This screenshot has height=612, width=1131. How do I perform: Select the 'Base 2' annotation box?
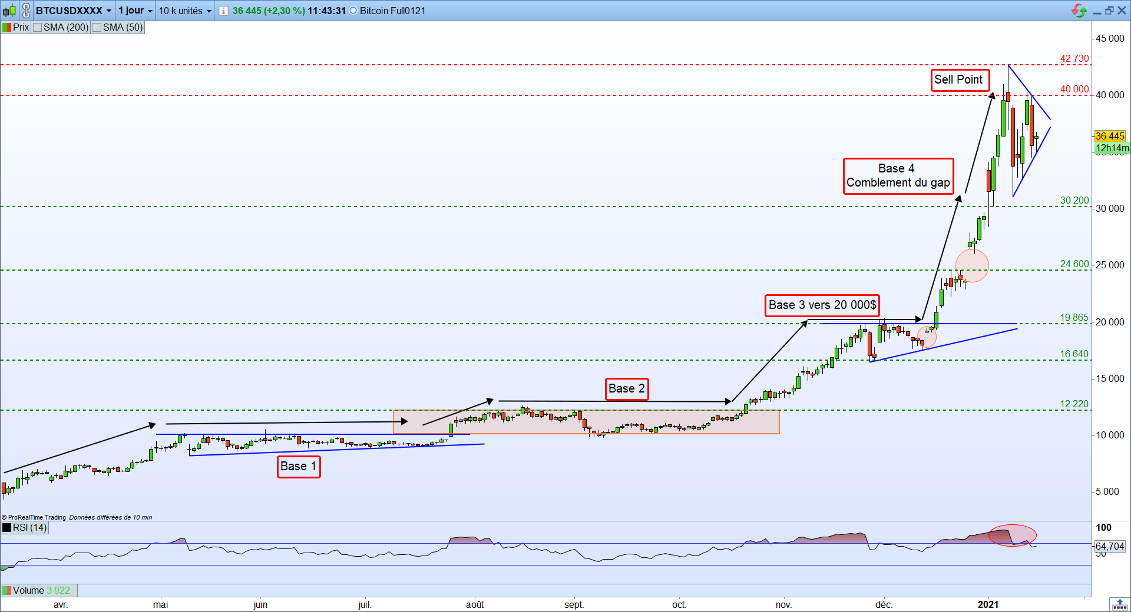click(627, 389)
